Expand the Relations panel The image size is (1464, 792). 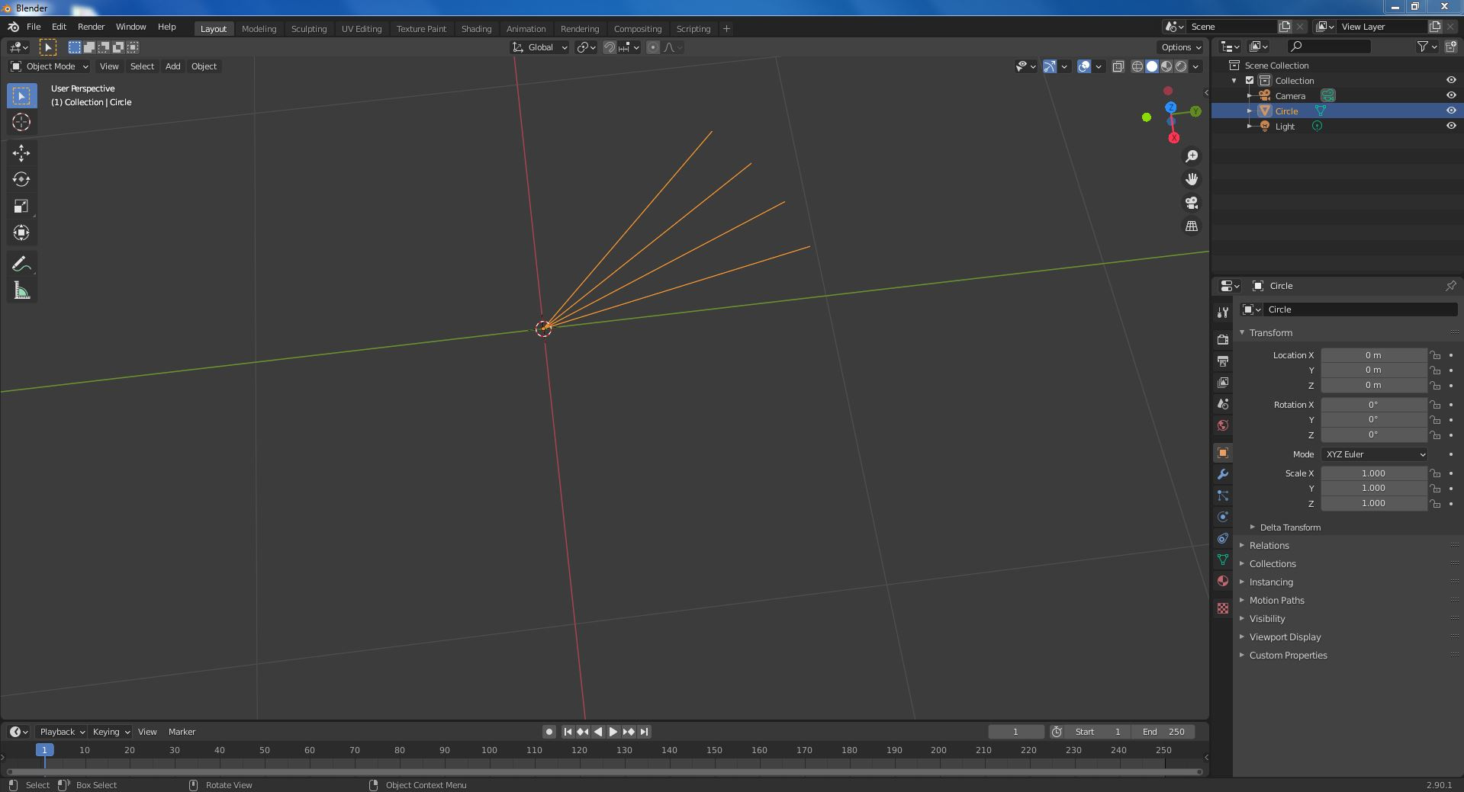coord(1269,546)
